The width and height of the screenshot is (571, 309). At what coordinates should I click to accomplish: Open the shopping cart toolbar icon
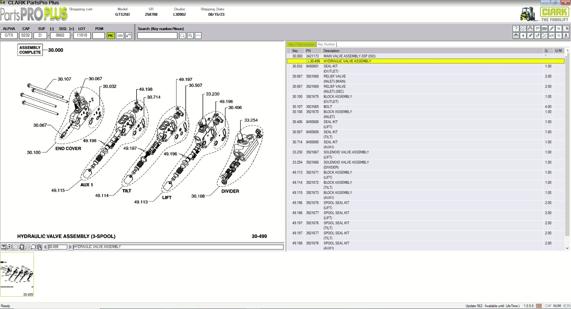tap(537, 29)
